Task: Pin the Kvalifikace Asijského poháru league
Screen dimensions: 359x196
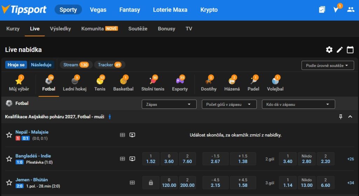Action: click(x=340, y=117)
